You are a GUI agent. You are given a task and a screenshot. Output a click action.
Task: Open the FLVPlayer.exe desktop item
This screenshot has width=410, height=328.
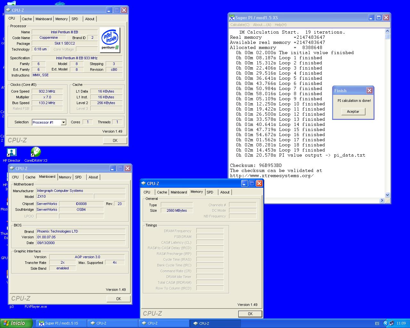(x=36, y=307)
